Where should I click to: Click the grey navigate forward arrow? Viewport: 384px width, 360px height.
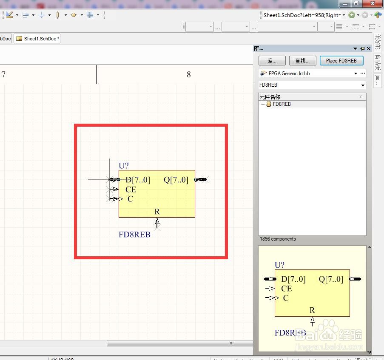(365, 15)
